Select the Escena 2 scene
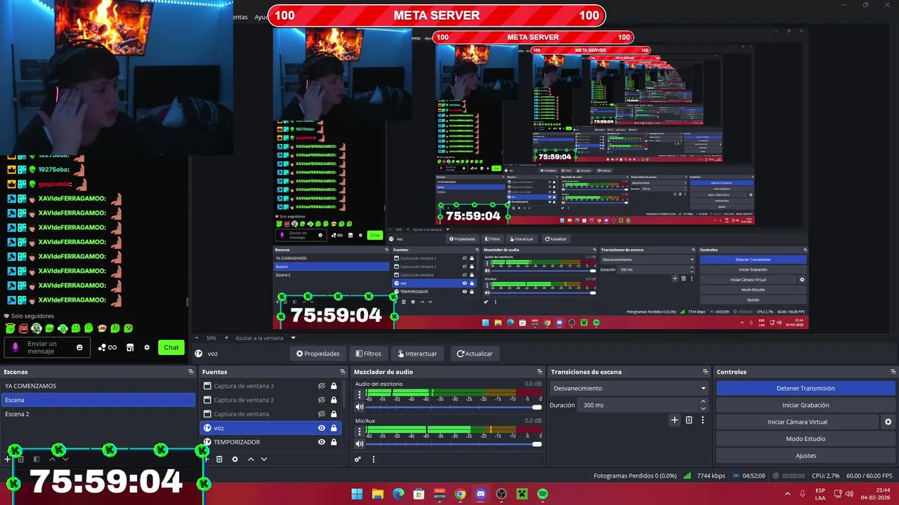899x505 pixels. pos(98,414)
